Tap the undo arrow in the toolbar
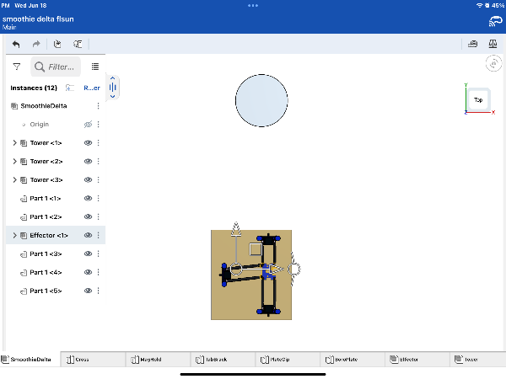Viewport: 506px width, 379px height. pyautogui.click(x=15, y=44)
